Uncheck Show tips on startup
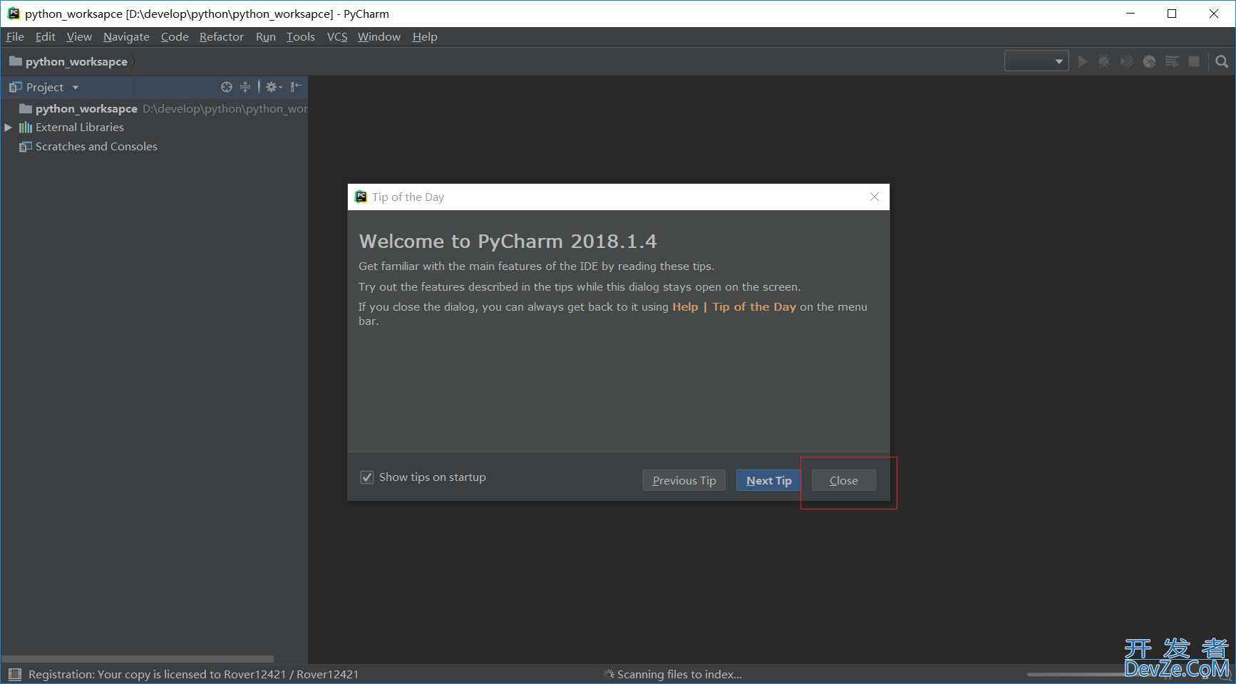 367,477
